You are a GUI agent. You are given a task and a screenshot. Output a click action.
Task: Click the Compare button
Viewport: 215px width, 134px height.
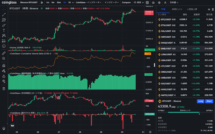point(126,2)
